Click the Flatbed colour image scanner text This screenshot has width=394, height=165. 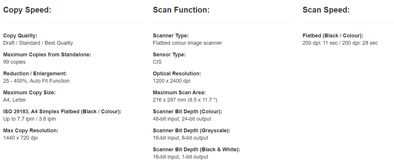coord(187,43)
